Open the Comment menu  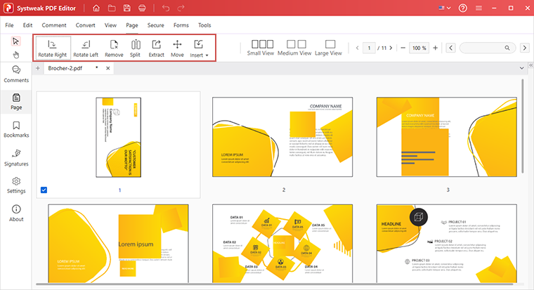(54, 25)
